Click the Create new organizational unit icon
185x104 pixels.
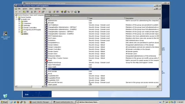coord(69,12)
